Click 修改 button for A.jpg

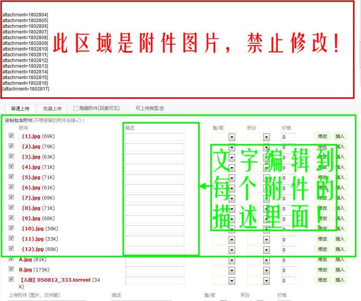click(323, 259)
